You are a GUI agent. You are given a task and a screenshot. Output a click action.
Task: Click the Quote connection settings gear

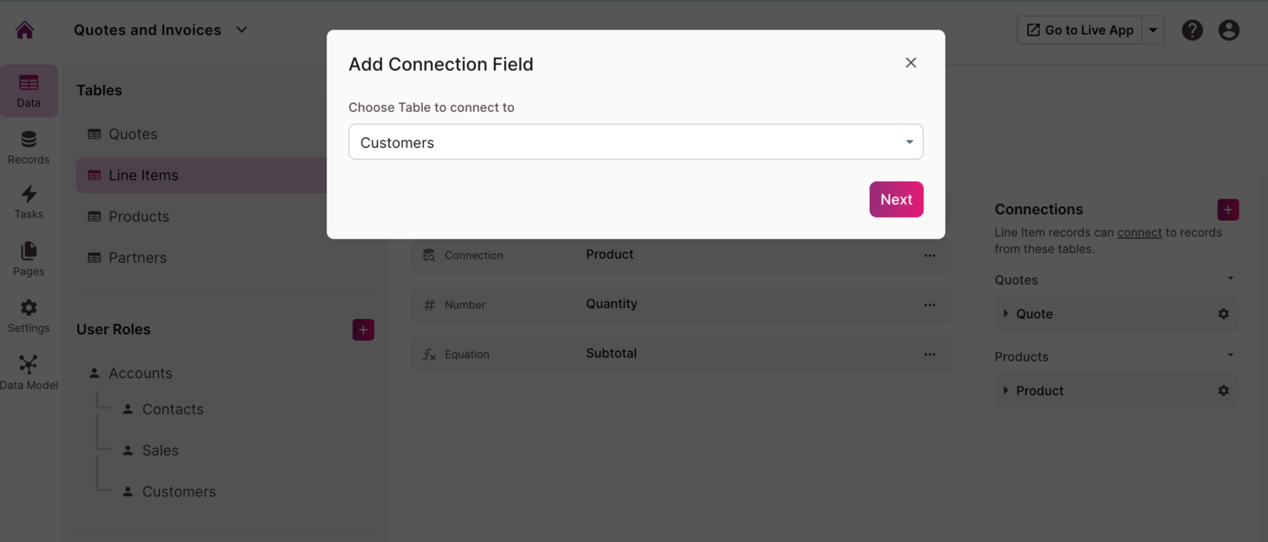(1223, 314)
